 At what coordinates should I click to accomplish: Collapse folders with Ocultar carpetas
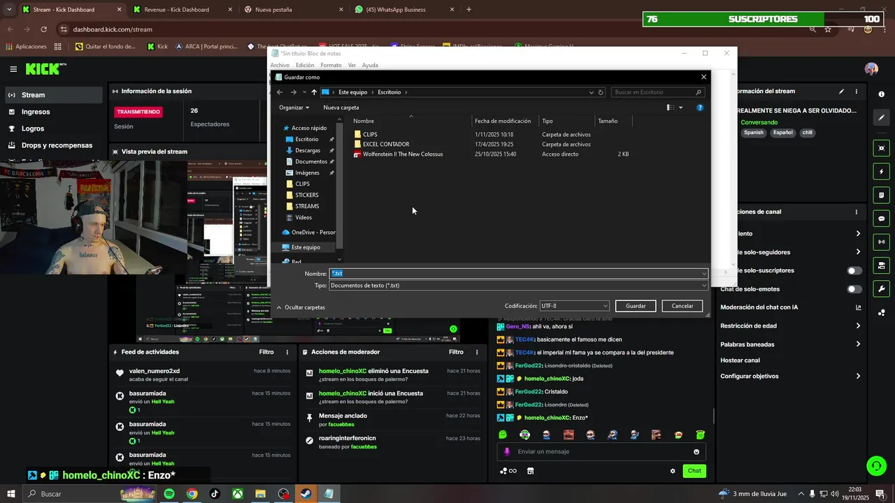click(301, 307)
